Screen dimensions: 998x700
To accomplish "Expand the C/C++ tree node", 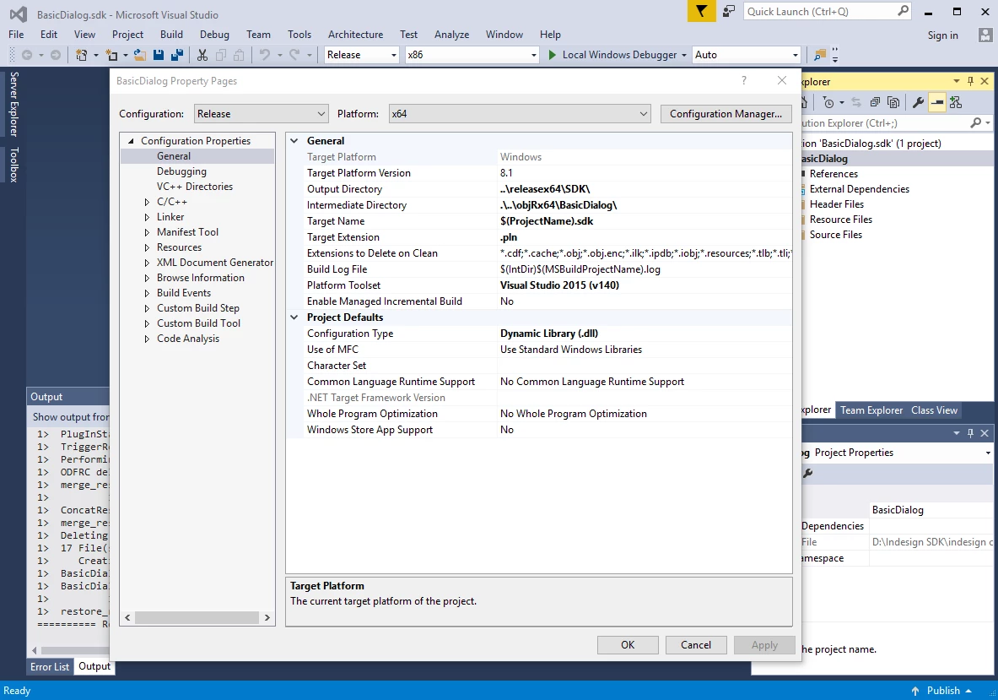I will (147, 202).
